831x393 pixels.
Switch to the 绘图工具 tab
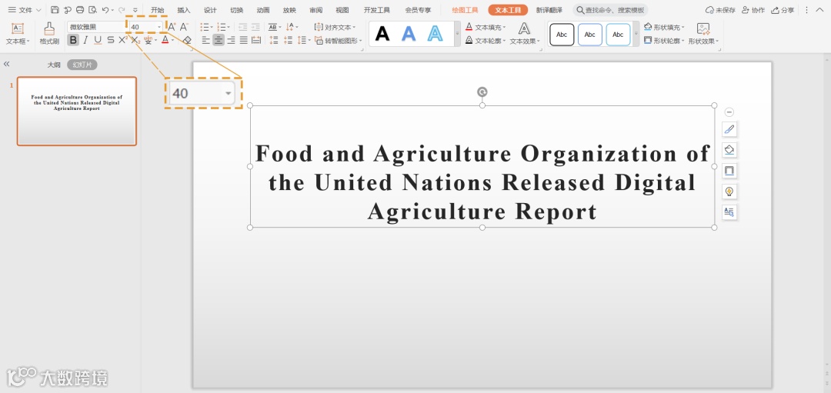[466, 9]
